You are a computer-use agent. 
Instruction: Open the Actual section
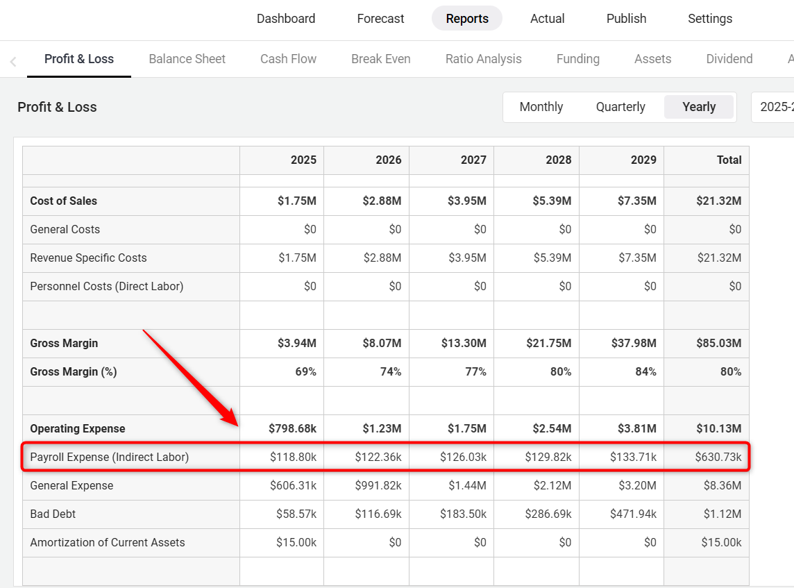(x=547, y=19)
